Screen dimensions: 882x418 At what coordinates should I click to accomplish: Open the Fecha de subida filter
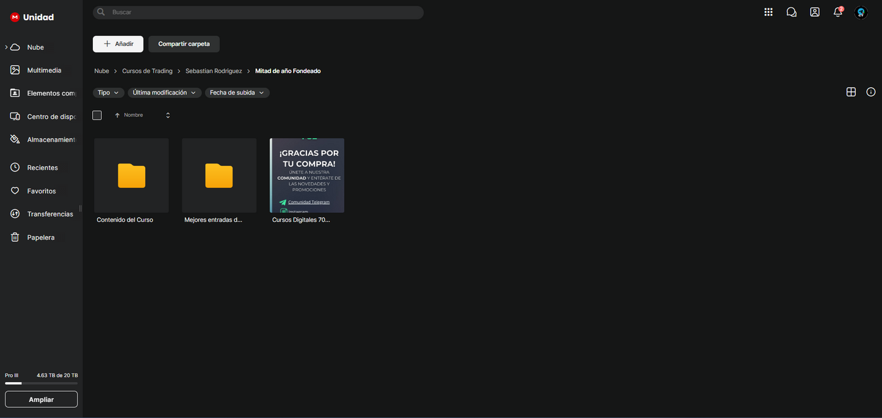tap(237, 93)
